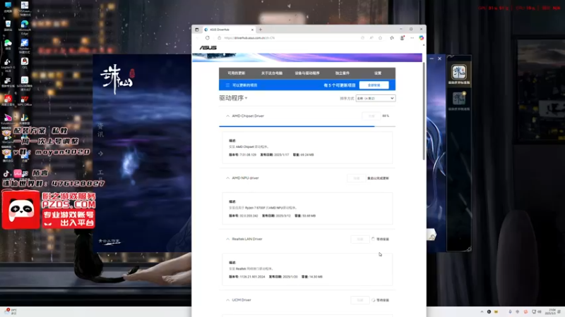Open Logitech G HUB desktop icon
Image resolution: width=565 pixels, height=317 pixels.
coord(8,65)
